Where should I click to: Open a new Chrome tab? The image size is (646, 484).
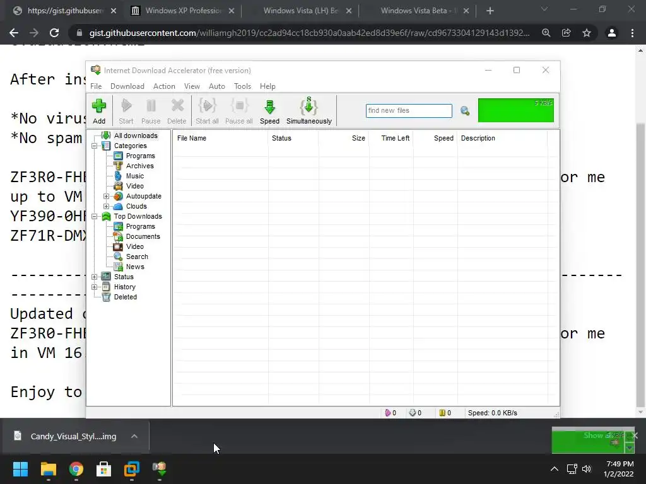click(x=490, y=11)
